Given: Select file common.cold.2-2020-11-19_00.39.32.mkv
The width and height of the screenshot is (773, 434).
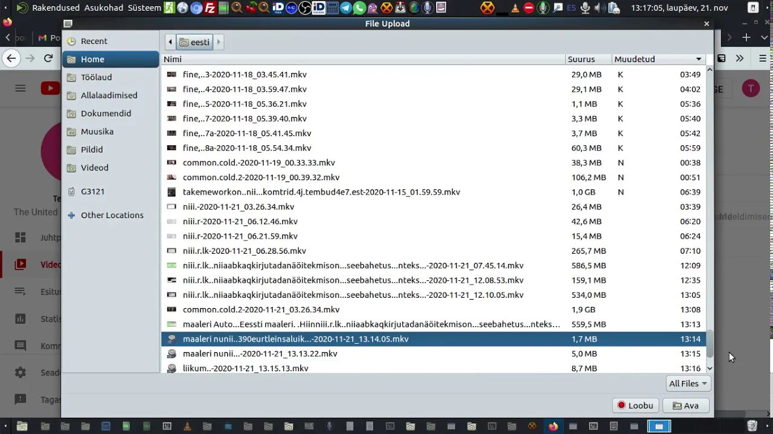Looking at the screenshot, I should coord(433,177).
